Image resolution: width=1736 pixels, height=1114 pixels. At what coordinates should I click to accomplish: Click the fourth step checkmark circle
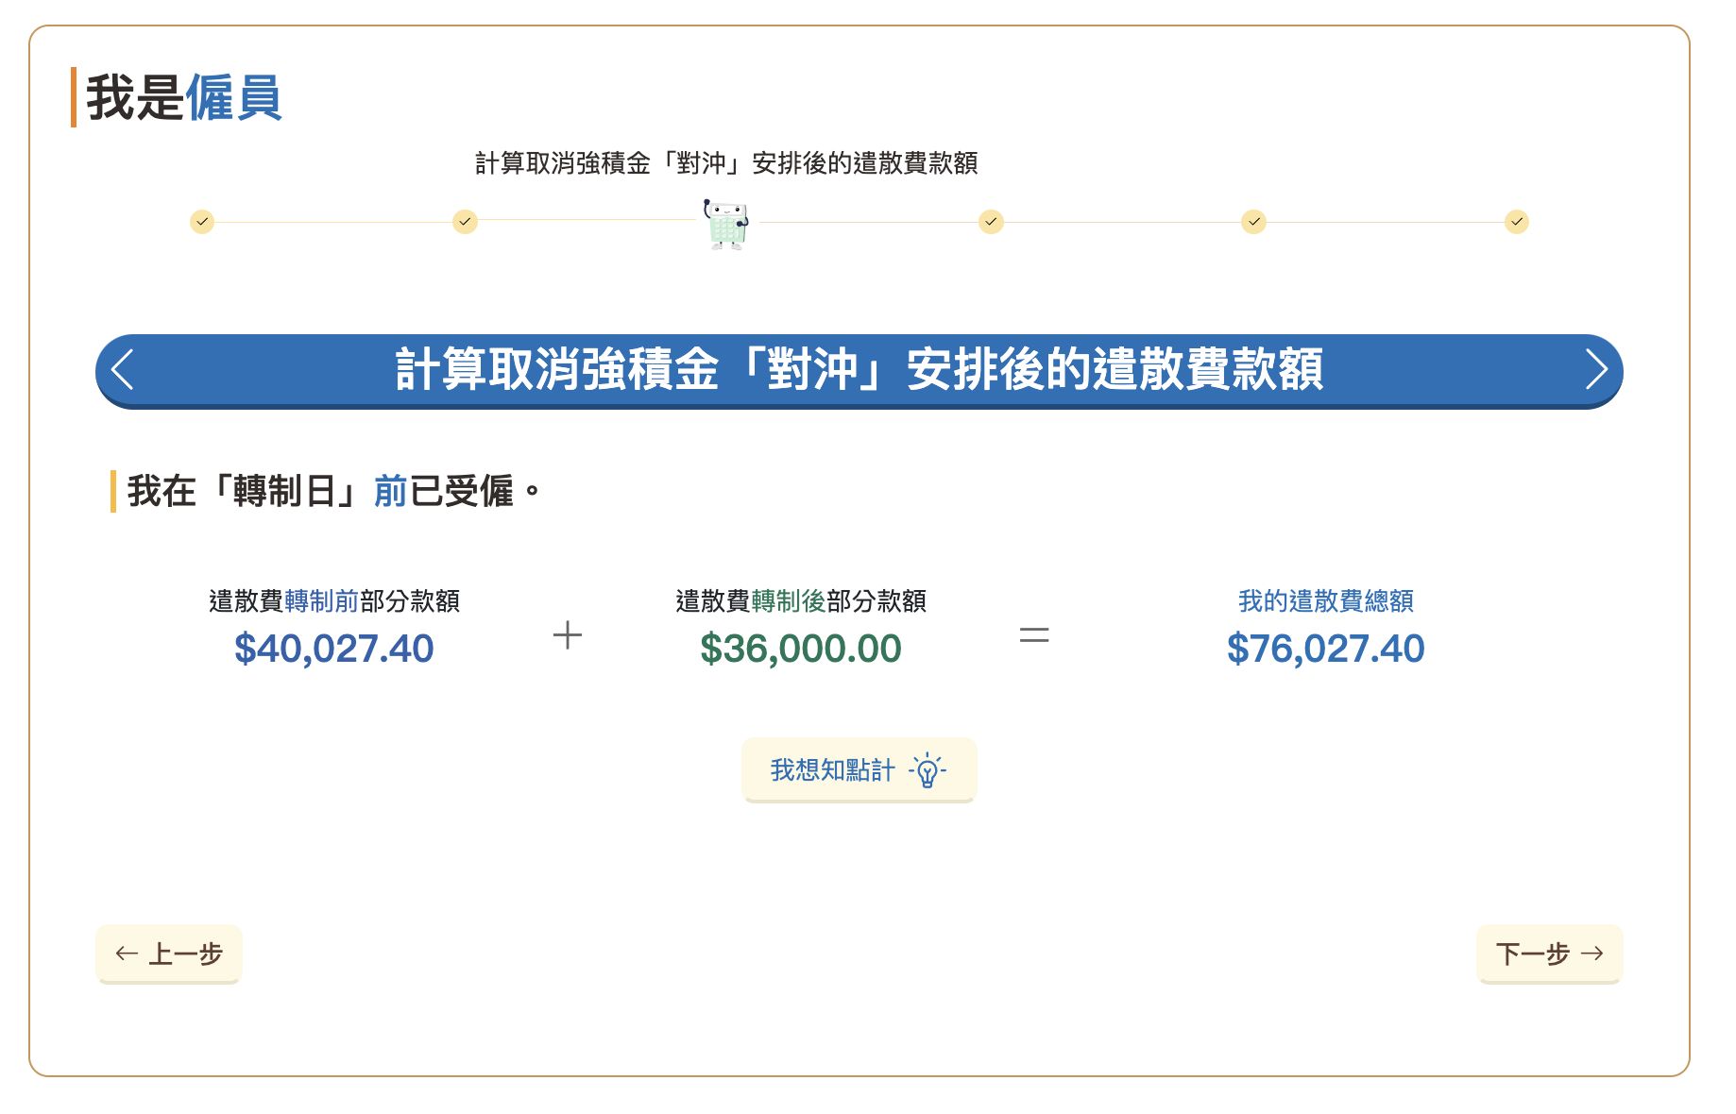coord(991,222)
